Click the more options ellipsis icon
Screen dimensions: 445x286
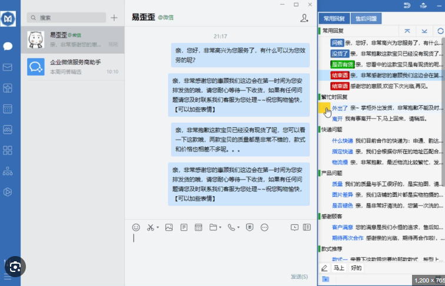(264, 227)
